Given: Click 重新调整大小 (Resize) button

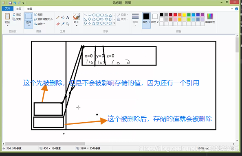Looking at the screenshot, I should tap(43, 19).
